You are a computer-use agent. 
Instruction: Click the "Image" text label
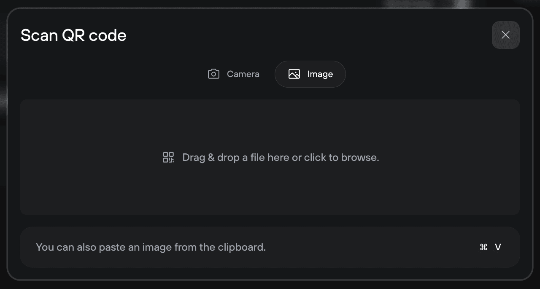[x=320, y=74]
